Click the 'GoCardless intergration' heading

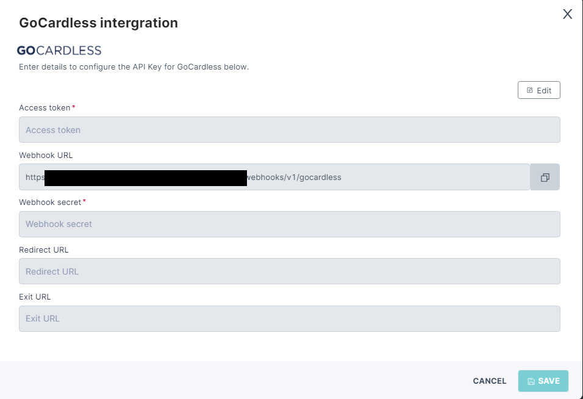click(x=99, y=23)
